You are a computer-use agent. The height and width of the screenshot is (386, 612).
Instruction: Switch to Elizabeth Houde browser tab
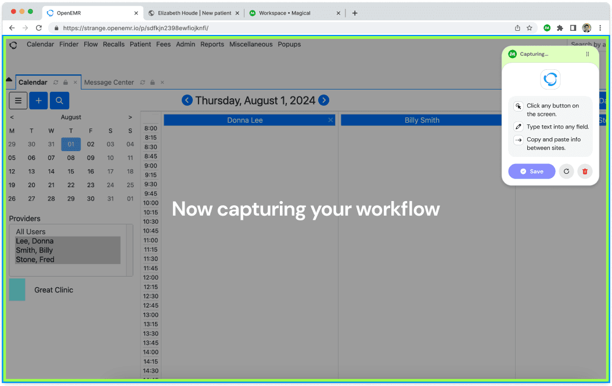pos(195,13)
